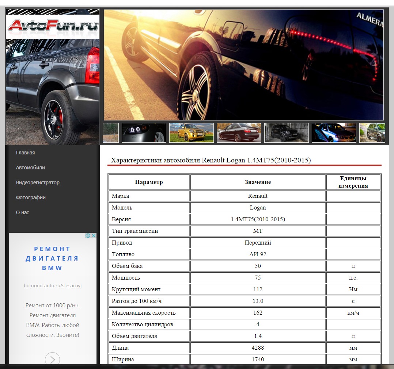Click the 'Количество цилиндров' cell

(x=149, y=324)
